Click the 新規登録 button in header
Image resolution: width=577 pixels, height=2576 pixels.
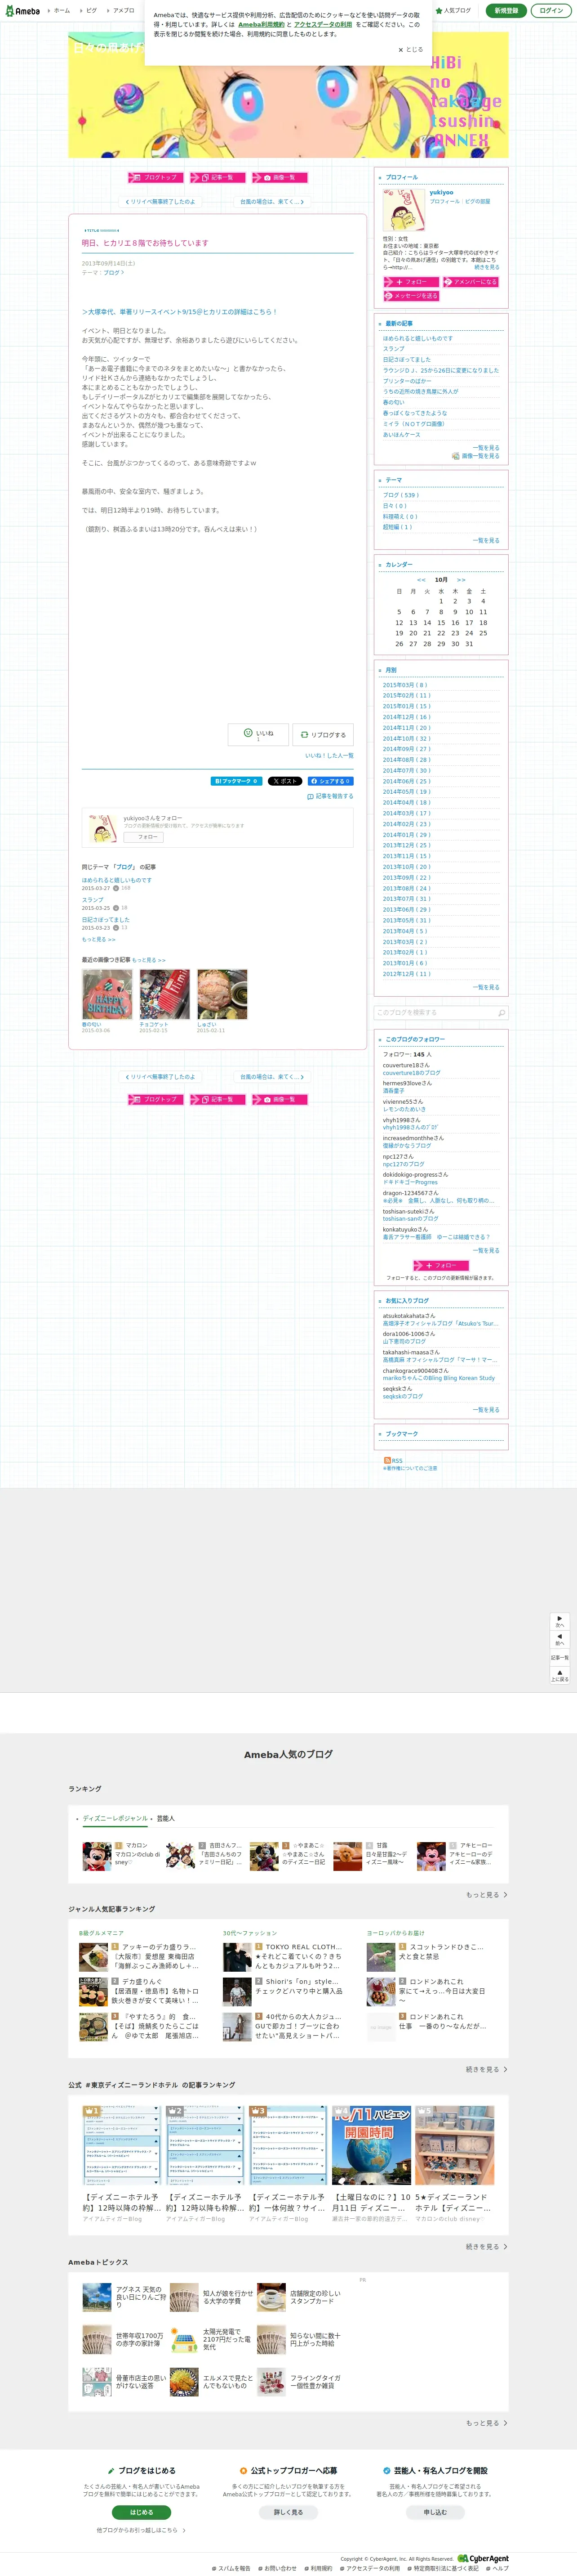tap(507, 11)
